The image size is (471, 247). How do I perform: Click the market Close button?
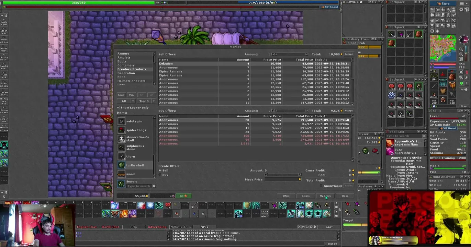point(345,196)
